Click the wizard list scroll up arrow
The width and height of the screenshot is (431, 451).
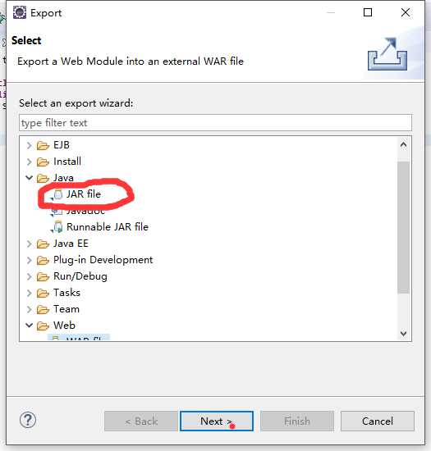tap(403, 144)
